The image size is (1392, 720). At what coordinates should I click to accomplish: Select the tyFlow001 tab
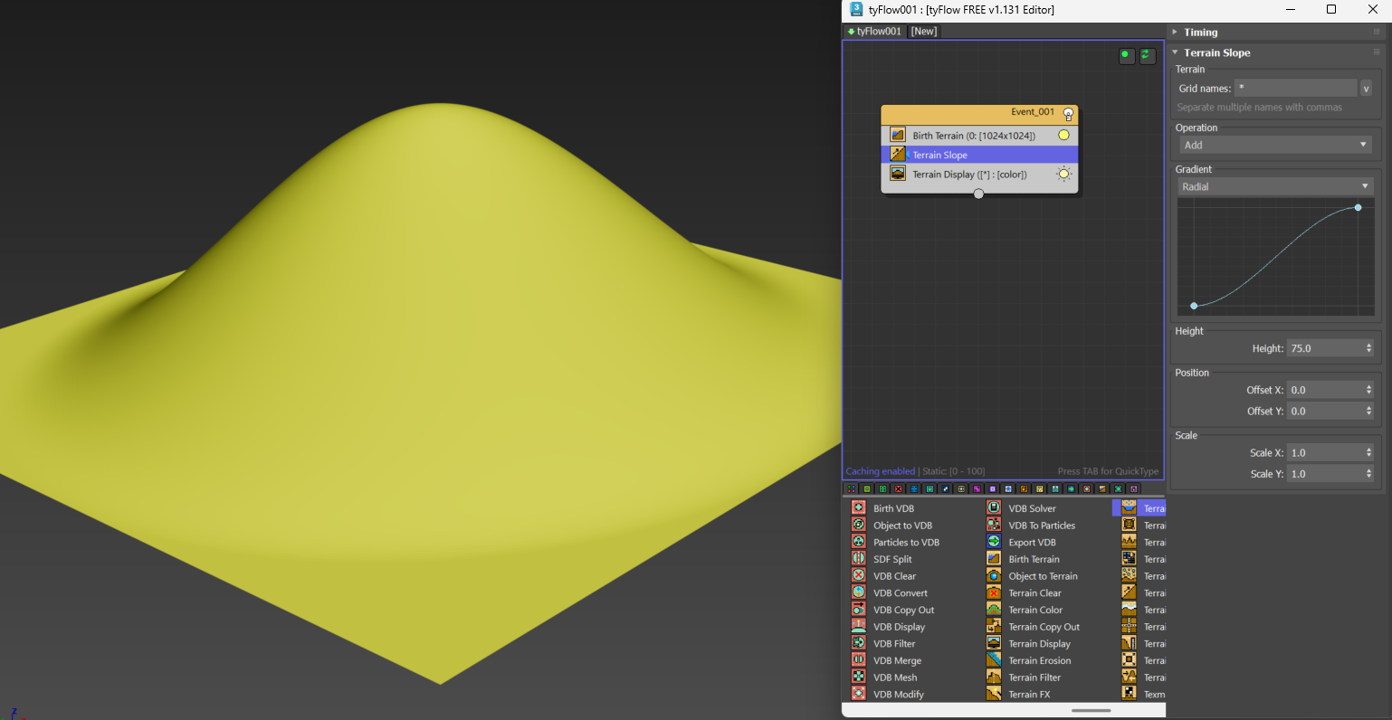click(x=875, y=31)
